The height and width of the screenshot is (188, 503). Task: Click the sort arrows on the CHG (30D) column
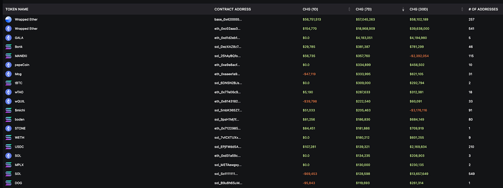[462, 9]
